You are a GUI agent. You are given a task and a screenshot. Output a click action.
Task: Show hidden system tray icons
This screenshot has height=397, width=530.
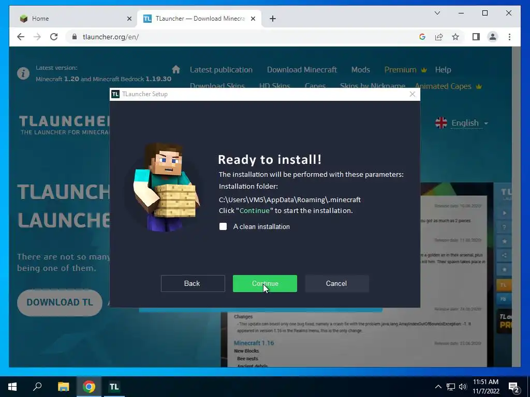(x=438, y=387)
